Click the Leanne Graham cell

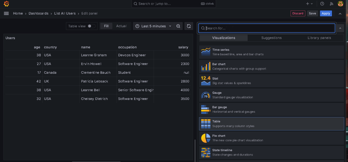pyautogui.click(x=98, y=55)
